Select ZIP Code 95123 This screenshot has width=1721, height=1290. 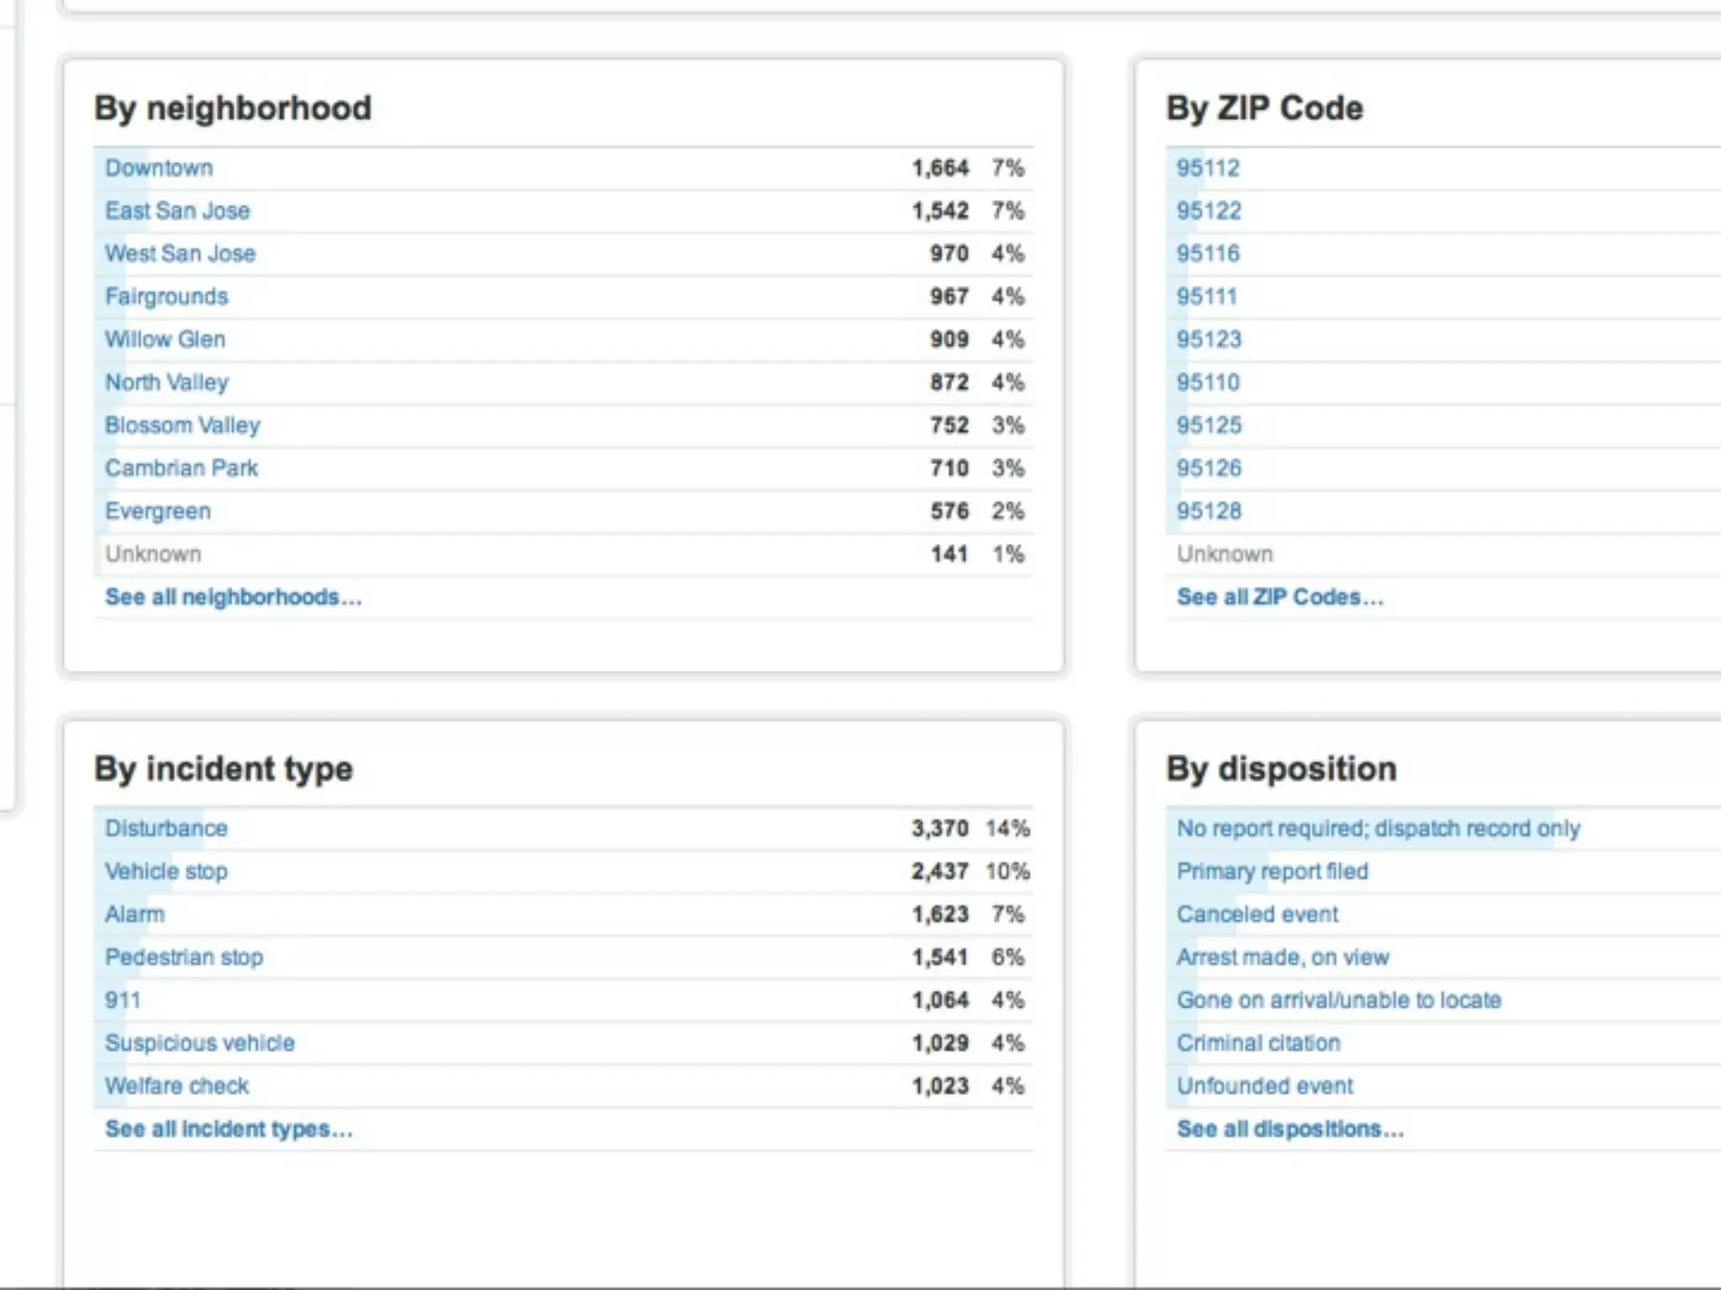click(1208, 339)
